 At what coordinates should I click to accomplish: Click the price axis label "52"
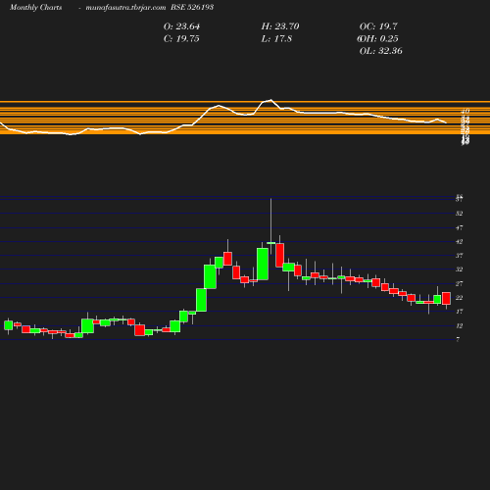tap(460, 214)
